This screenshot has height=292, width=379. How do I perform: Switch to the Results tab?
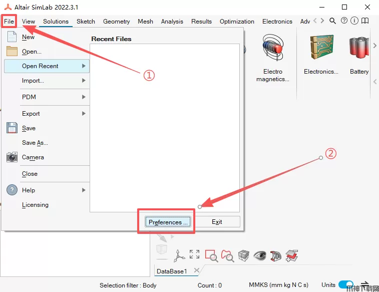tap(201, 21)
